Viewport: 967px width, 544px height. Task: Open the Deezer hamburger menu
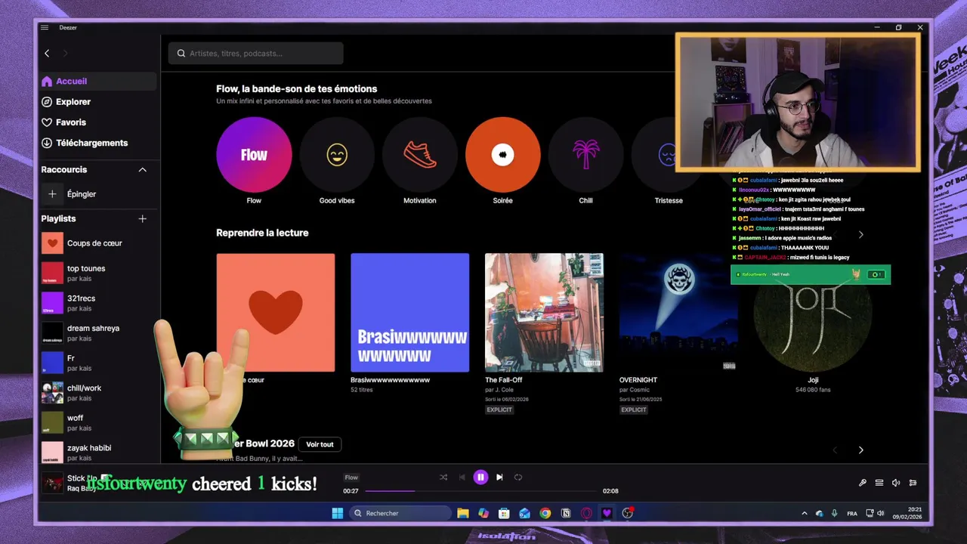coord(45,27)
